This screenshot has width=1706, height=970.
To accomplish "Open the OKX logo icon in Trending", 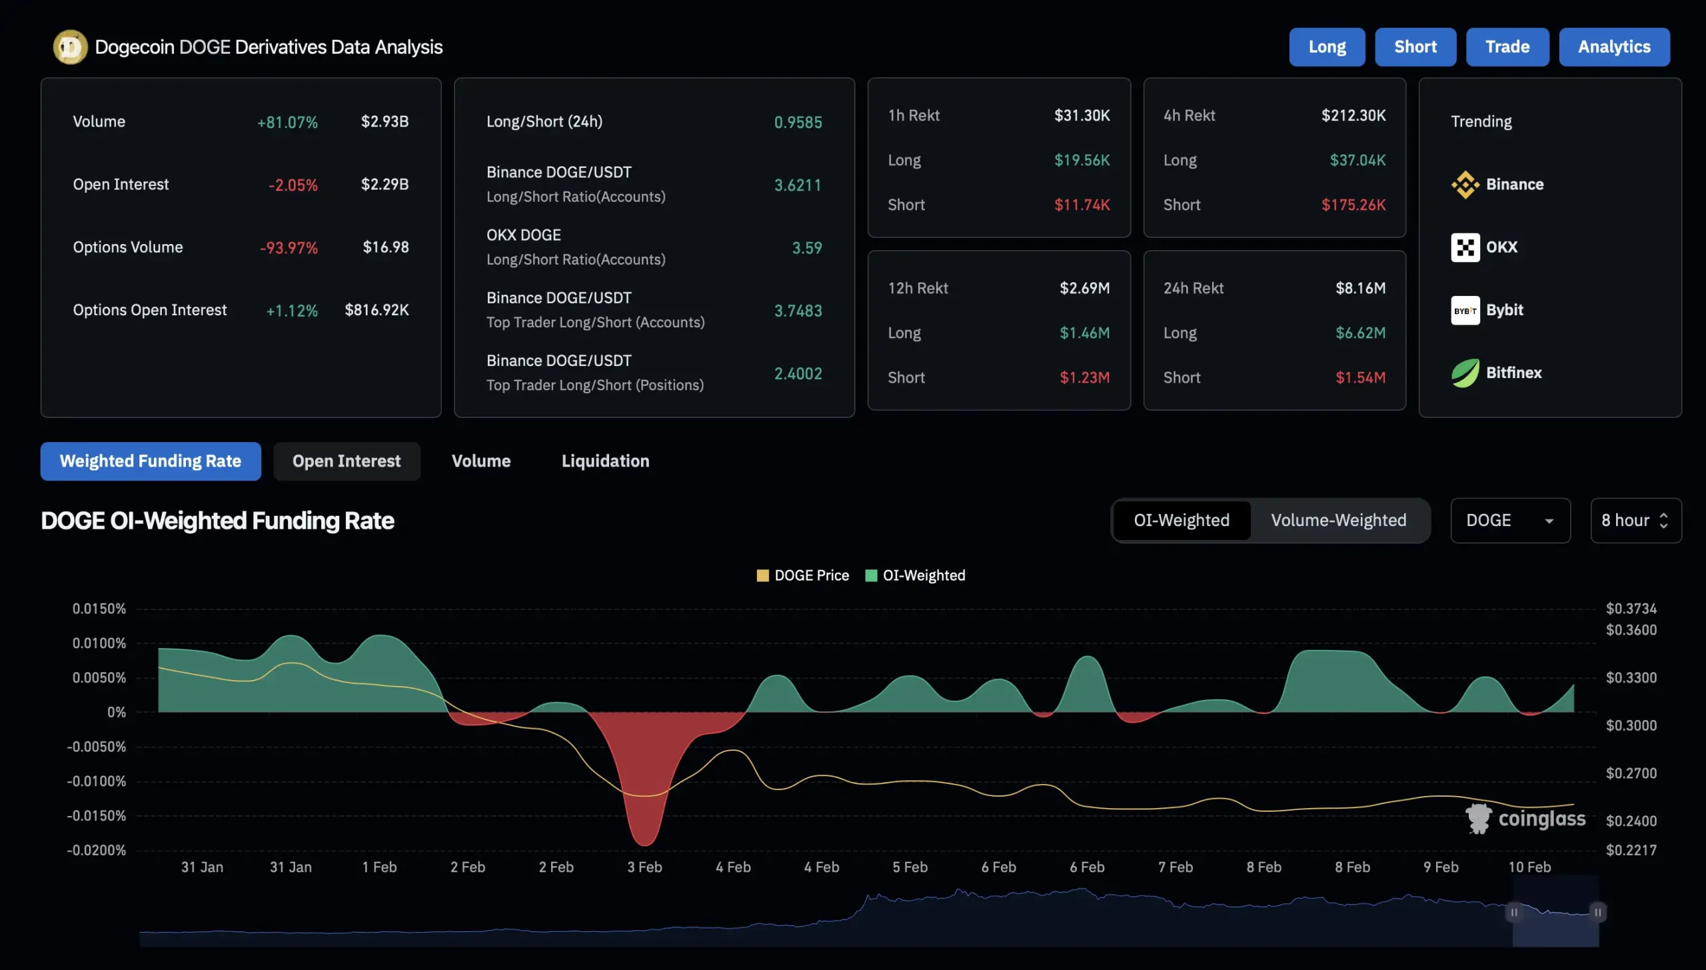I will (1465, 247).
